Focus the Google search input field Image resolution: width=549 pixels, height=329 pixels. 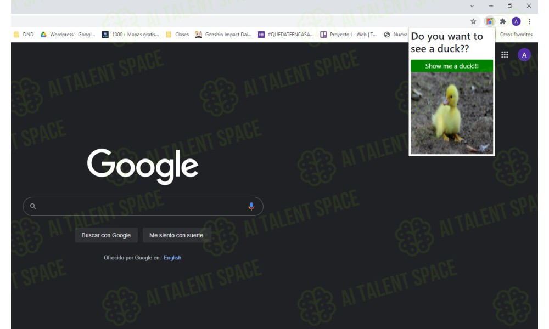pos(143,206)
